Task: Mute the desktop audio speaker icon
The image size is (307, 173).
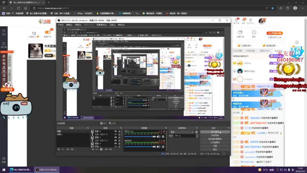Action: [158, 147]
